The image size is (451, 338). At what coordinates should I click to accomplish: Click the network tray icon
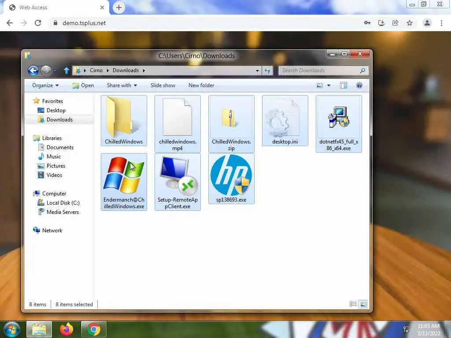(x=407, y=329)
